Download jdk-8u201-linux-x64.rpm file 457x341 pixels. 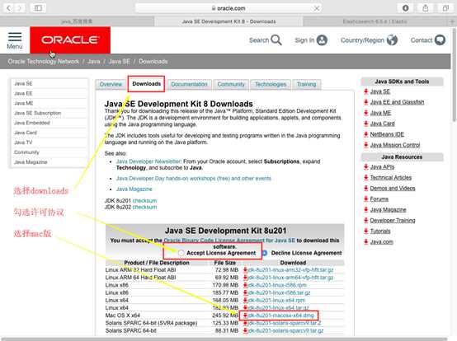pos(276,301)
